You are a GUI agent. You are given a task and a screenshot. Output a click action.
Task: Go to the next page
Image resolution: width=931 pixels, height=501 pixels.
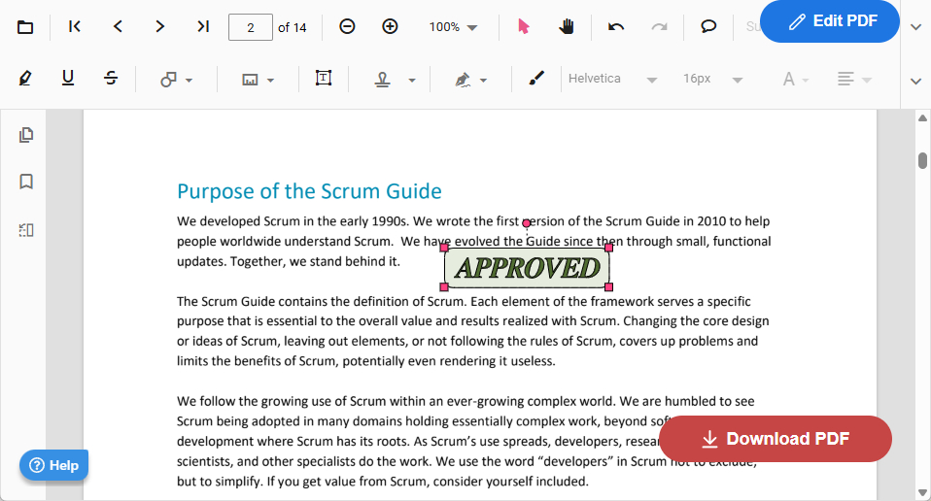tap(160, 27)
